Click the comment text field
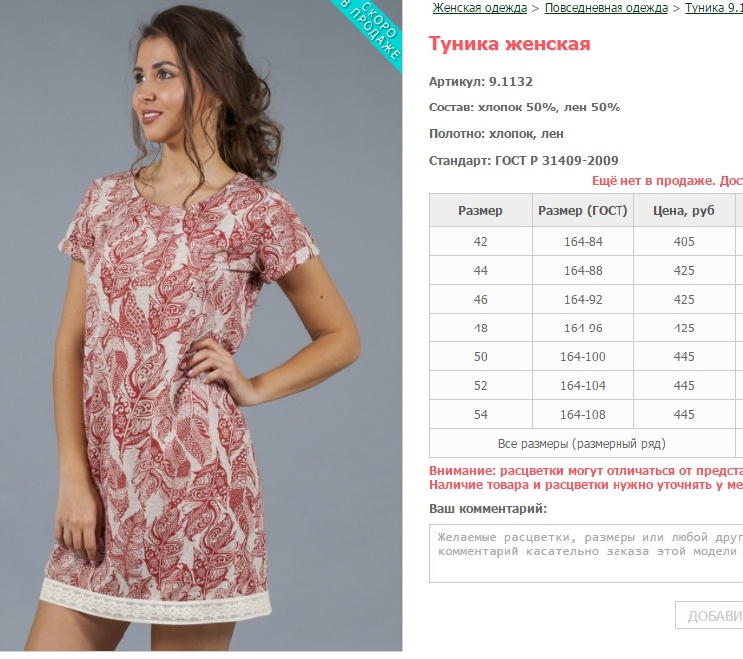This screenshot has height=659, width=743. click(587, 553)
